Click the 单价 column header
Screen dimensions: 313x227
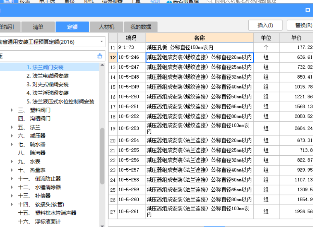pyautogui.click(x=296, y=38)
